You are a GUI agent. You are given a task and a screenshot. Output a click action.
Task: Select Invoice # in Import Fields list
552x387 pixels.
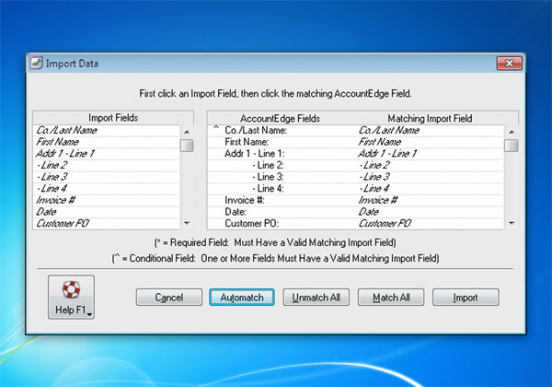click(x=106, y=200)
